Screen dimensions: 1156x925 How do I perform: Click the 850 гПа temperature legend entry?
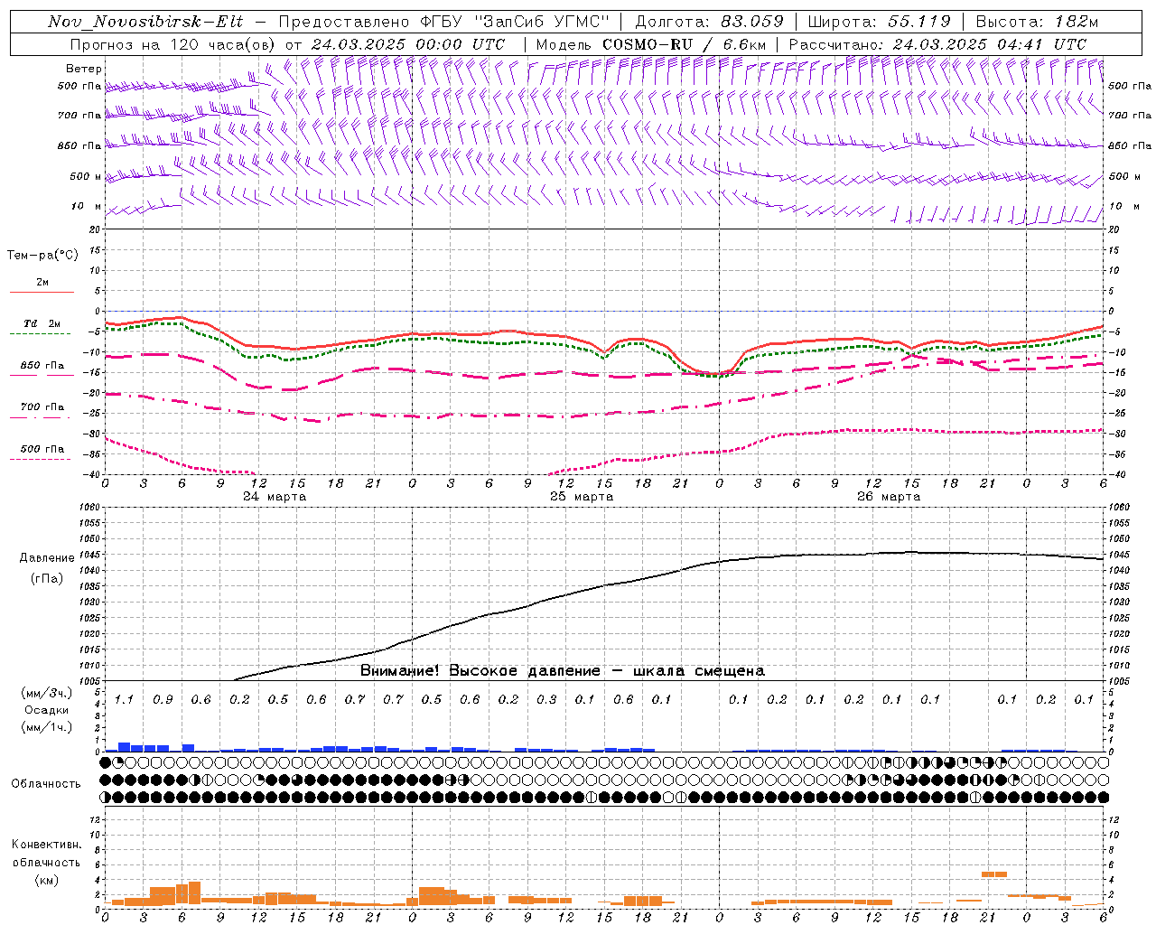pos(42,366)
